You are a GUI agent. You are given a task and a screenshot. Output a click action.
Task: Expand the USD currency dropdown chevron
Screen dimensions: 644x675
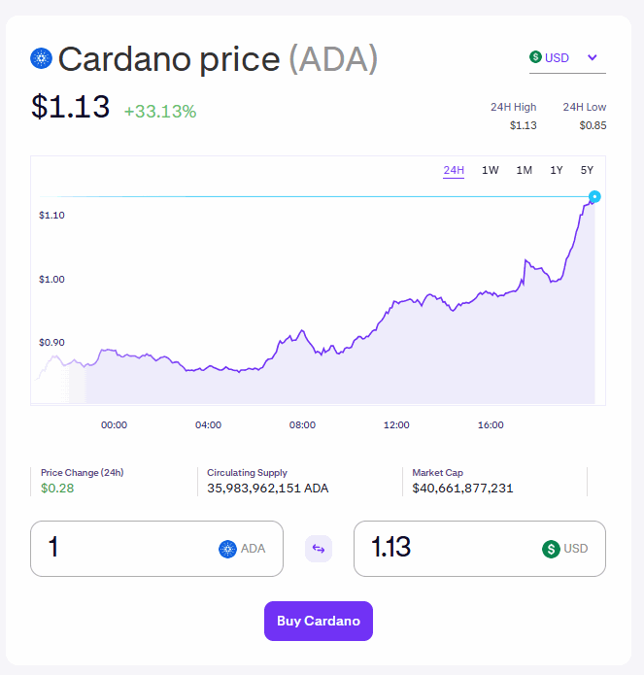pyautogui.click(x=593, y=57)
